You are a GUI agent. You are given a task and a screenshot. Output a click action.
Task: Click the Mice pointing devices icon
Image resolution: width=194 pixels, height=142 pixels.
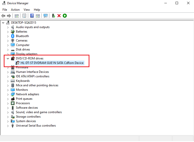13,85
